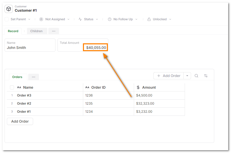Toggle the Set Parent checkbox
231x153 pixels.
tap(7, 19)
